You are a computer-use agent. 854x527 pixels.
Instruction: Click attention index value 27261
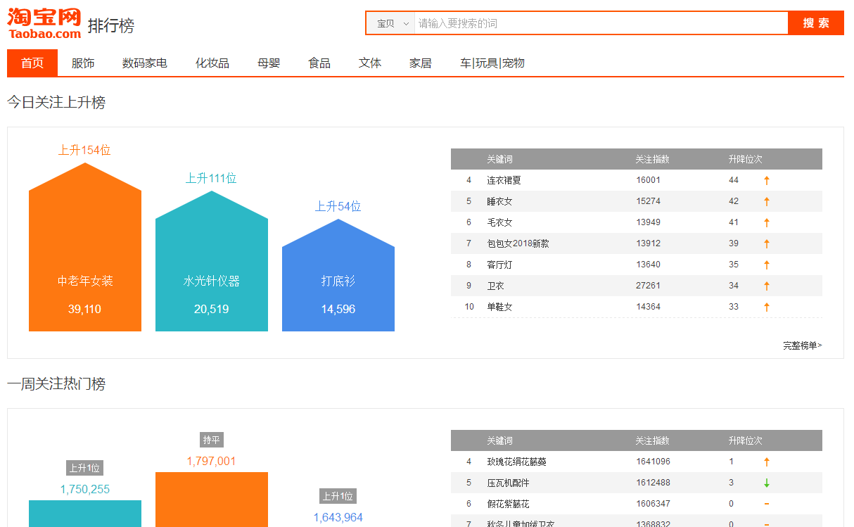[x=649, y=286]
